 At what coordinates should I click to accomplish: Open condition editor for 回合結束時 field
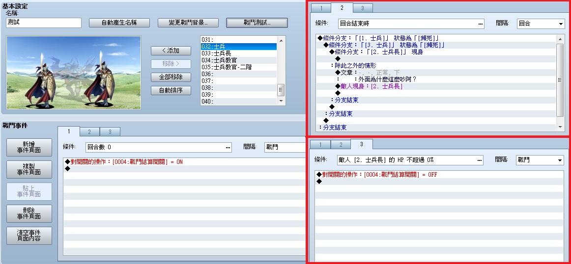481,24
